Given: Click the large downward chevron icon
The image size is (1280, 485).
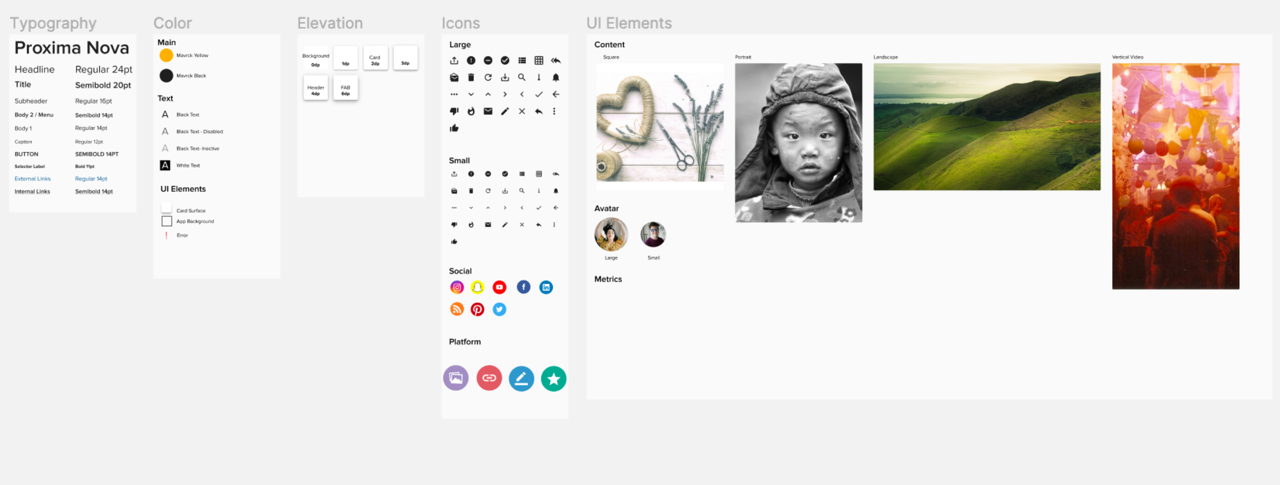Looking at the screenshot, I should pos(471,94).
